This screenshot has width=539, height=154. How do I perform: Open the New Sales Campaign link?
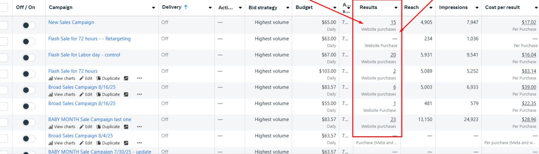click(71, 22)
